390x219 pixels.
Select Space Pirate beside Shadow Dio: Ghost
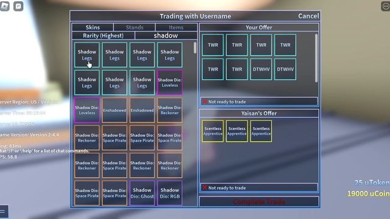click(115, 193)
